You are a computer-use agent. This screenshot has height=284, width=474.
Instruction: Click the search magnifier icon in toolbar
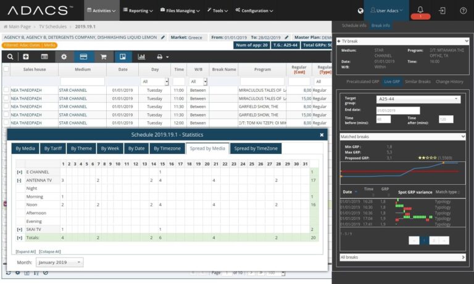pos(10,57)
